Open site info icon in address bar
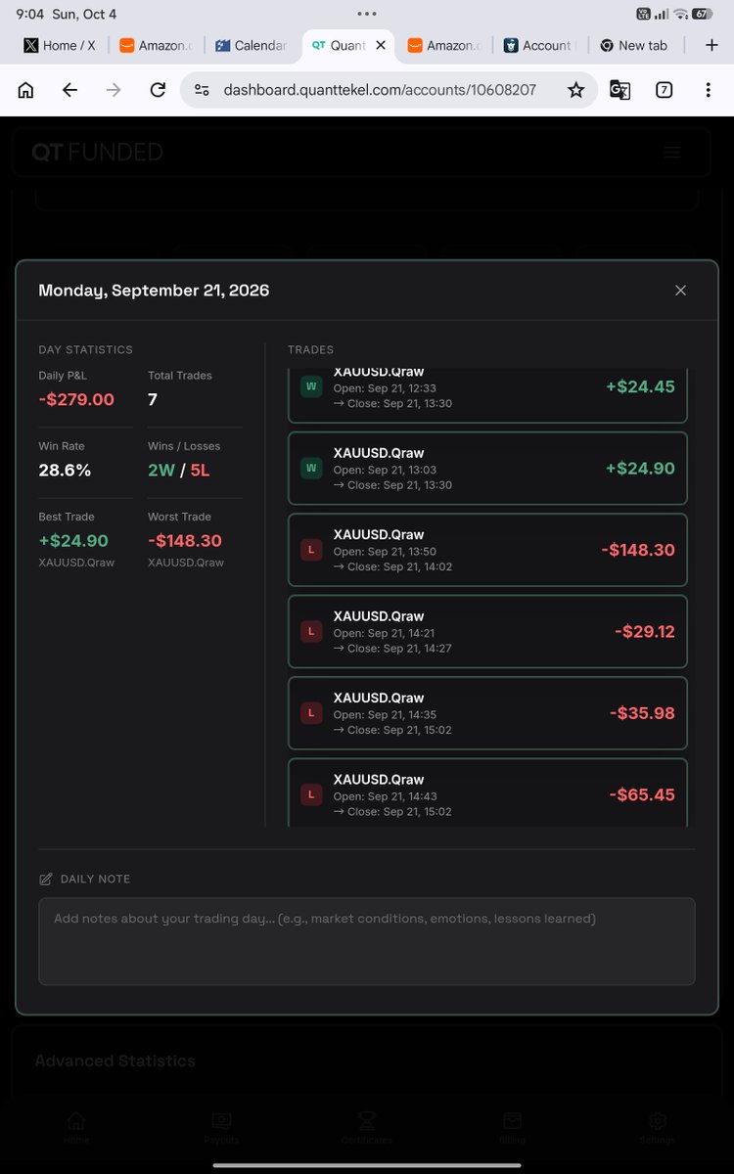This screenshot has height=1174, width=734. pos(202,90)
